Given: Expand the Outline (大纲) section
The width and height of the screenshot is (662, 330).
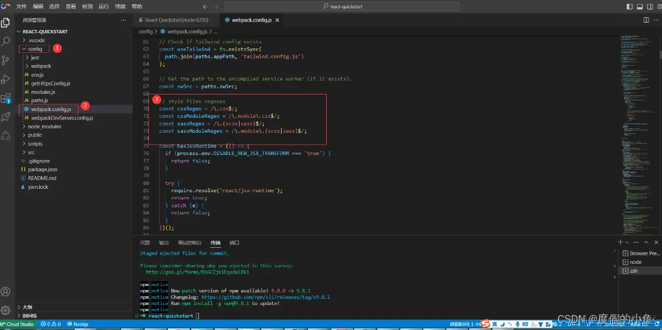Looking at the screenshot, I should click(27, 307).
